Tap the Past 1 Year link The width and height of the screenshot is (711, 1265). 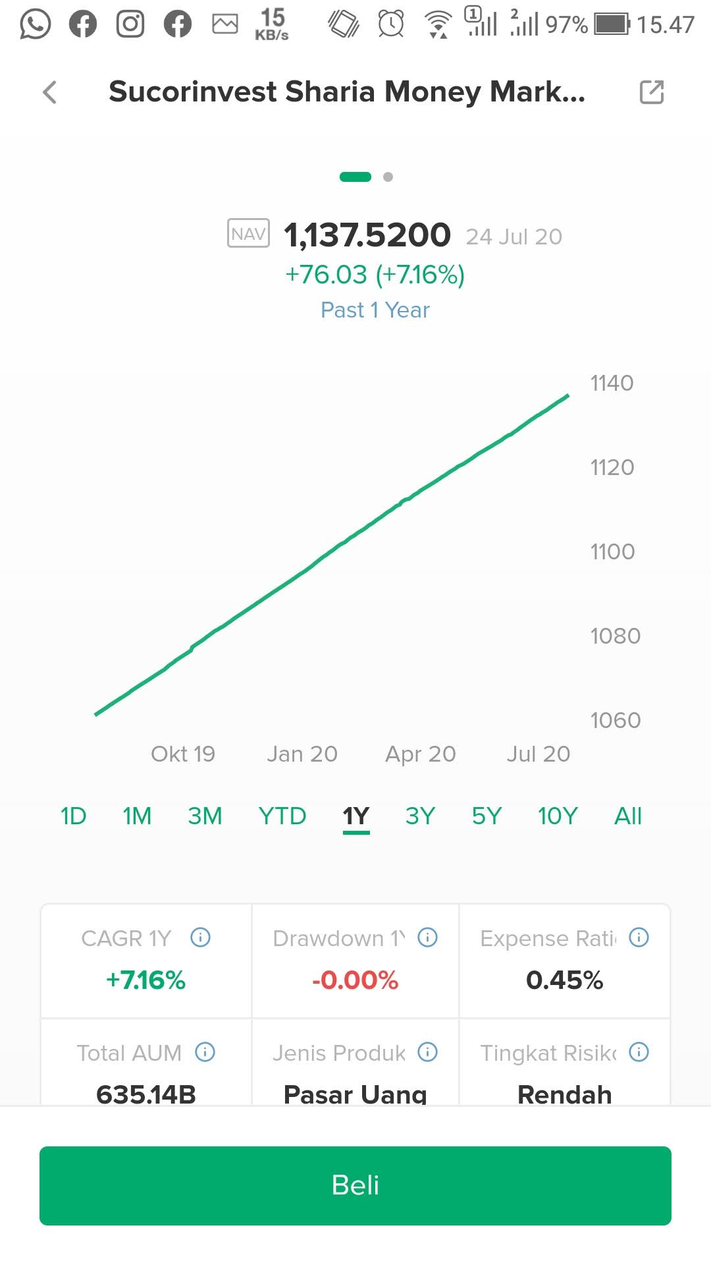point(375,310)
